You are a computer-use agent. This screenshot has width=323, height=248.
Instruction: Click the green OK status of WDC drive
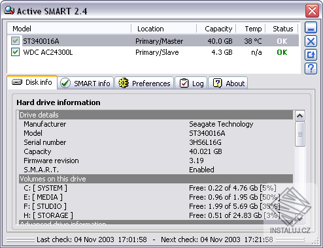pyautogui.click(x=282, y=52)
